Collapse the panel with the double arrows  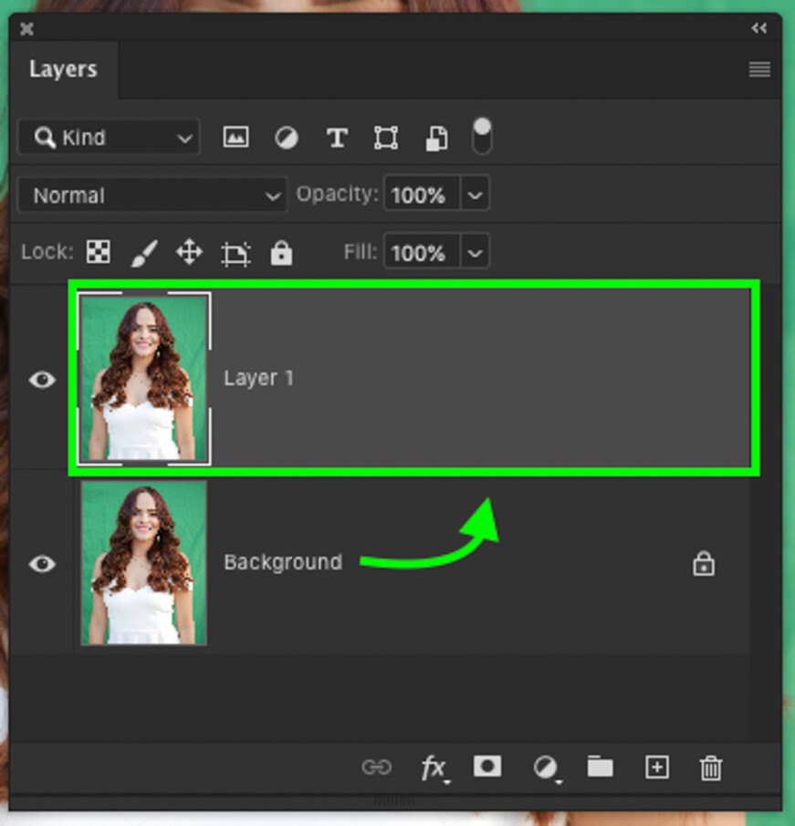pyautogui.click(x=760, y=27)
